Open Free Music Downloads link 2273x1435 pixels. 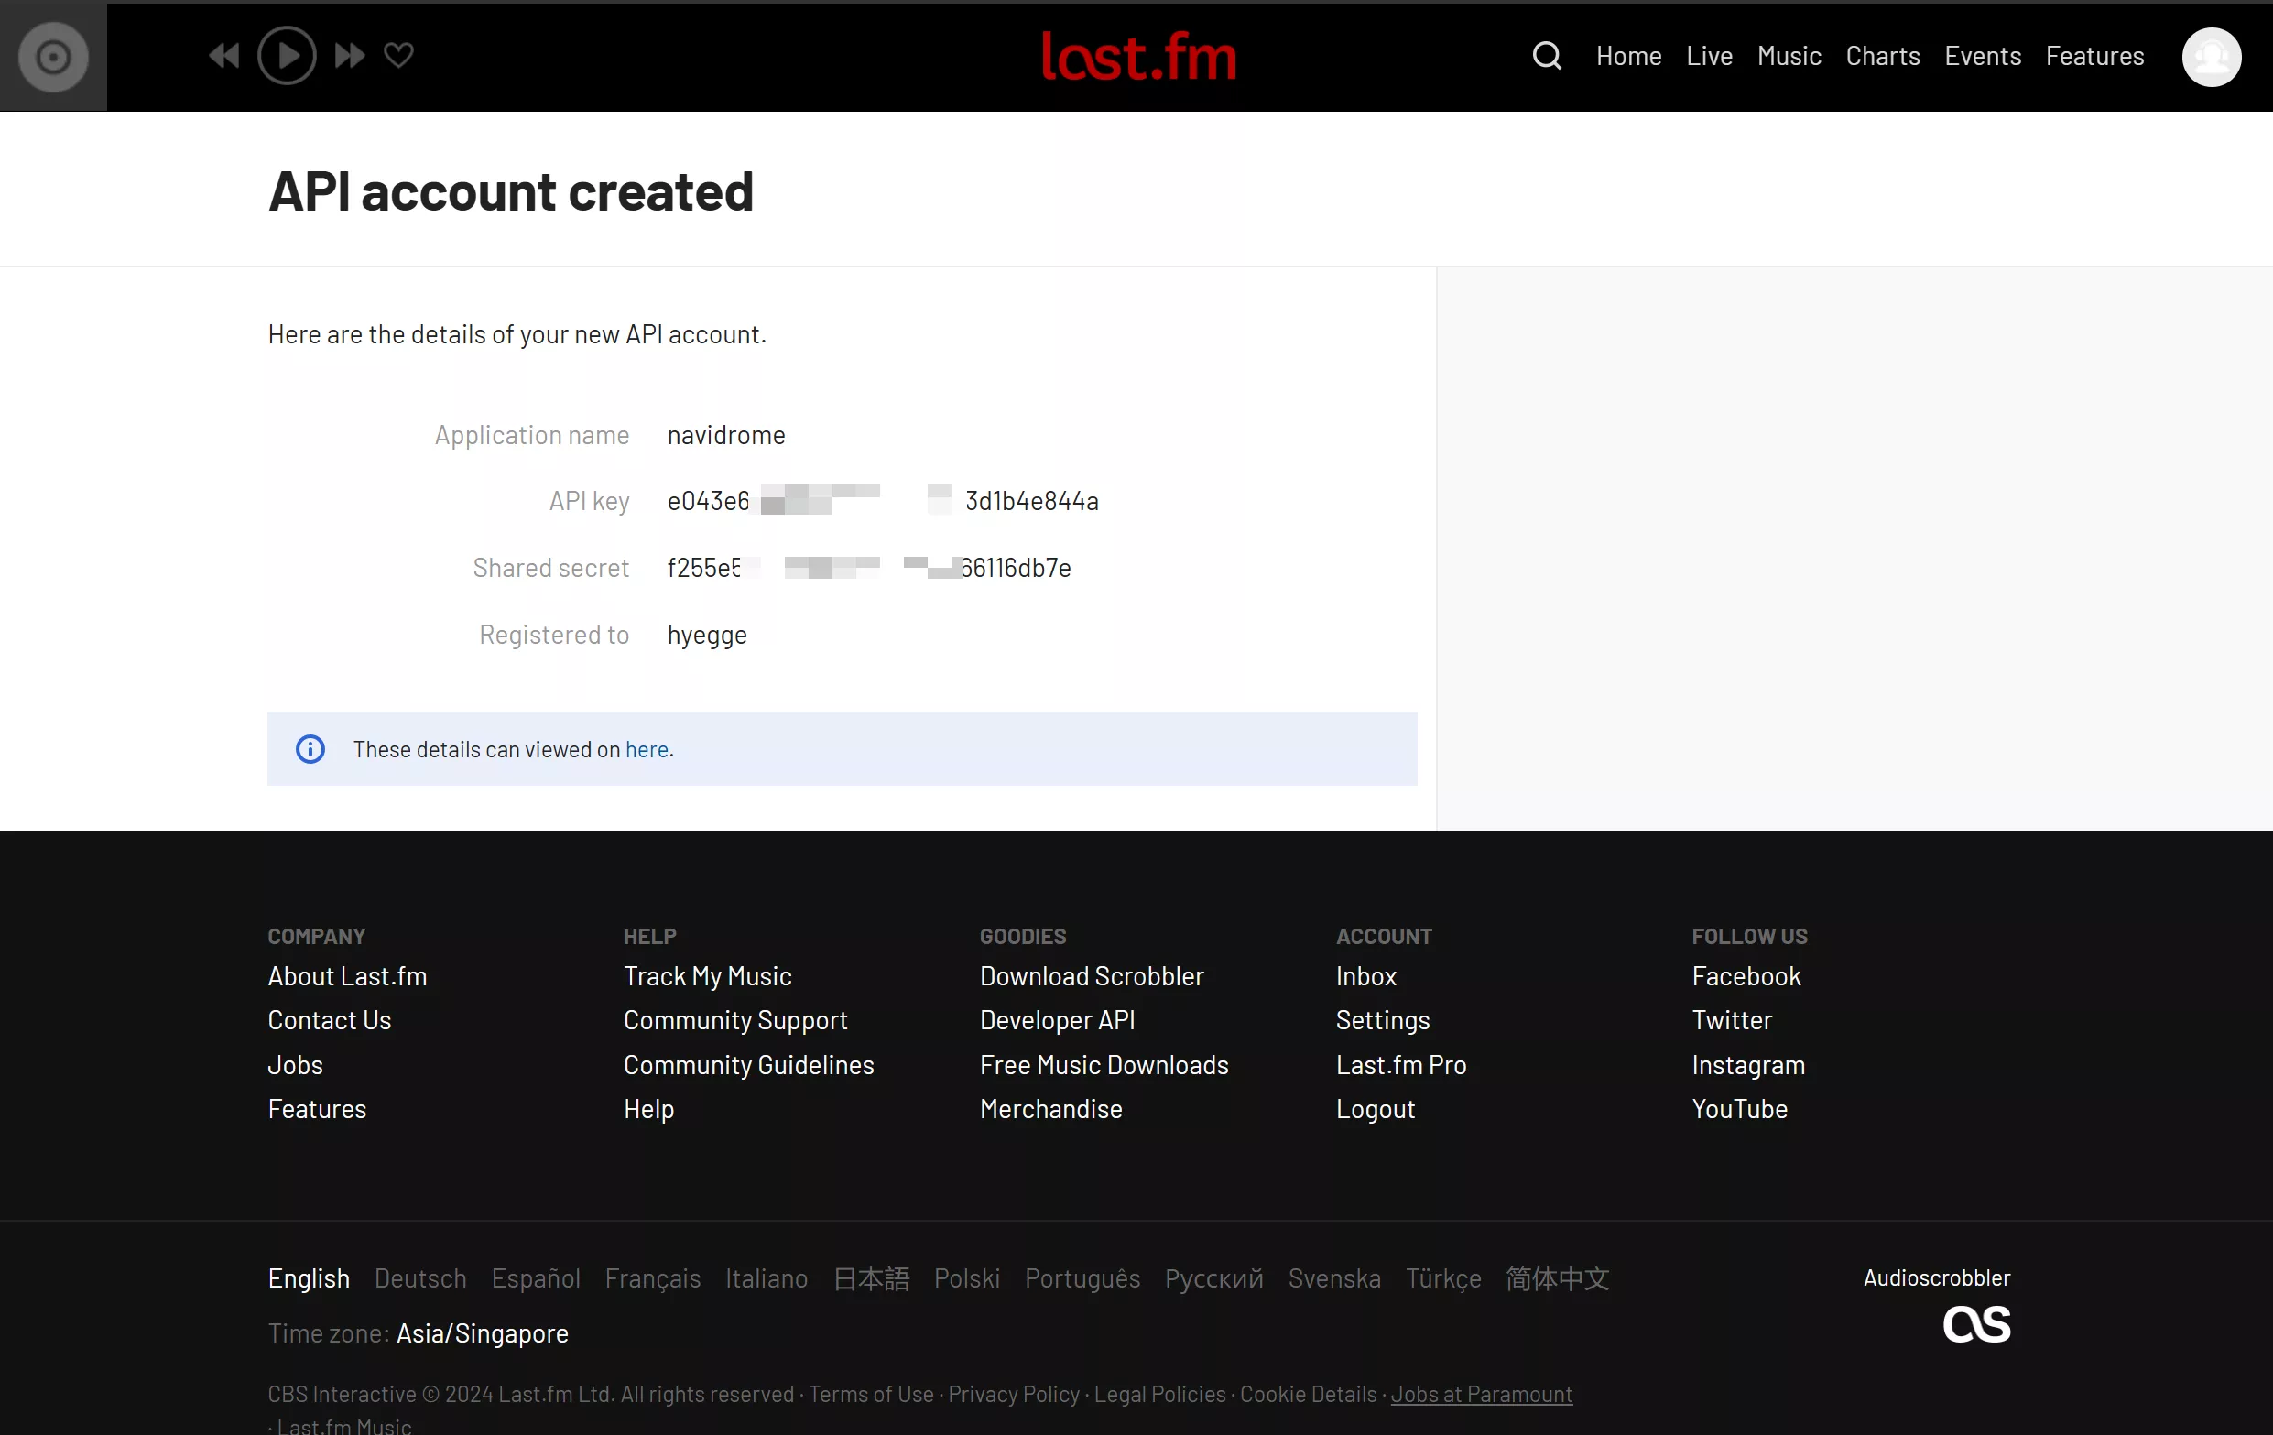1104,1065
